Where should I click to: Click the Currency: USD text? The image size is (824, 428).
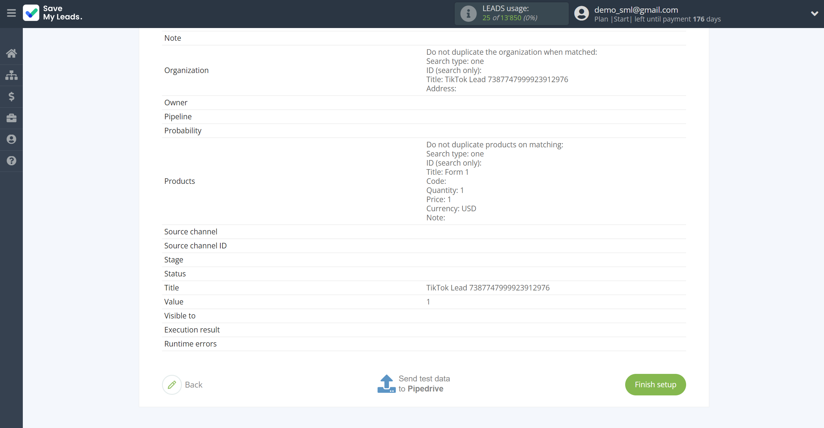click(x=451, y=209)
